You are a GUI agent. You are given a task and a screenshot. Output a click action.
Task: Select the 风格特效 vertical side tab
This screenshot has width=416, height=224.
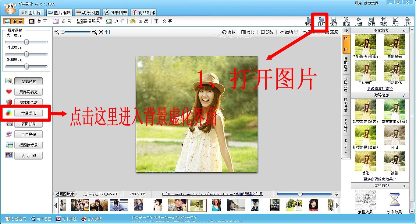346,105
